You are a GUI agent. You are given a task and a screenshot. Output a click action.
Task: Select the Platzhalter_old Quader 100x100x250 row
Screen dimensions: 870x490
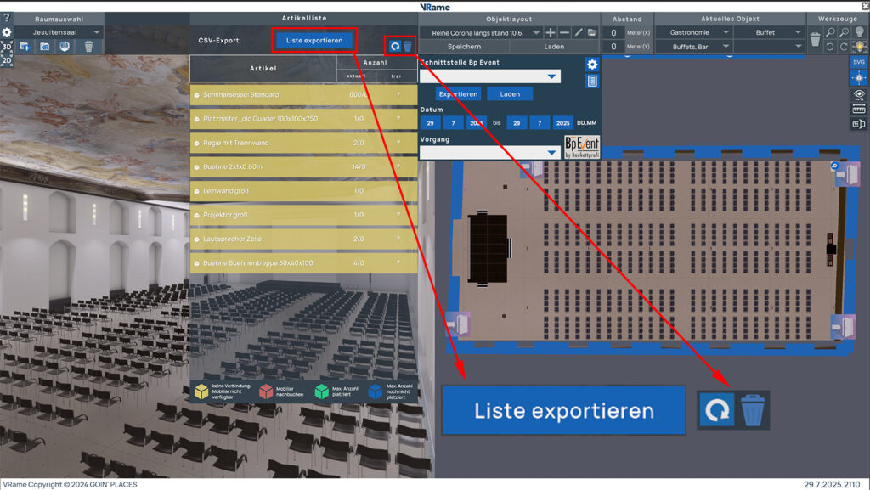pyautogui.click(x=303, y=119)
